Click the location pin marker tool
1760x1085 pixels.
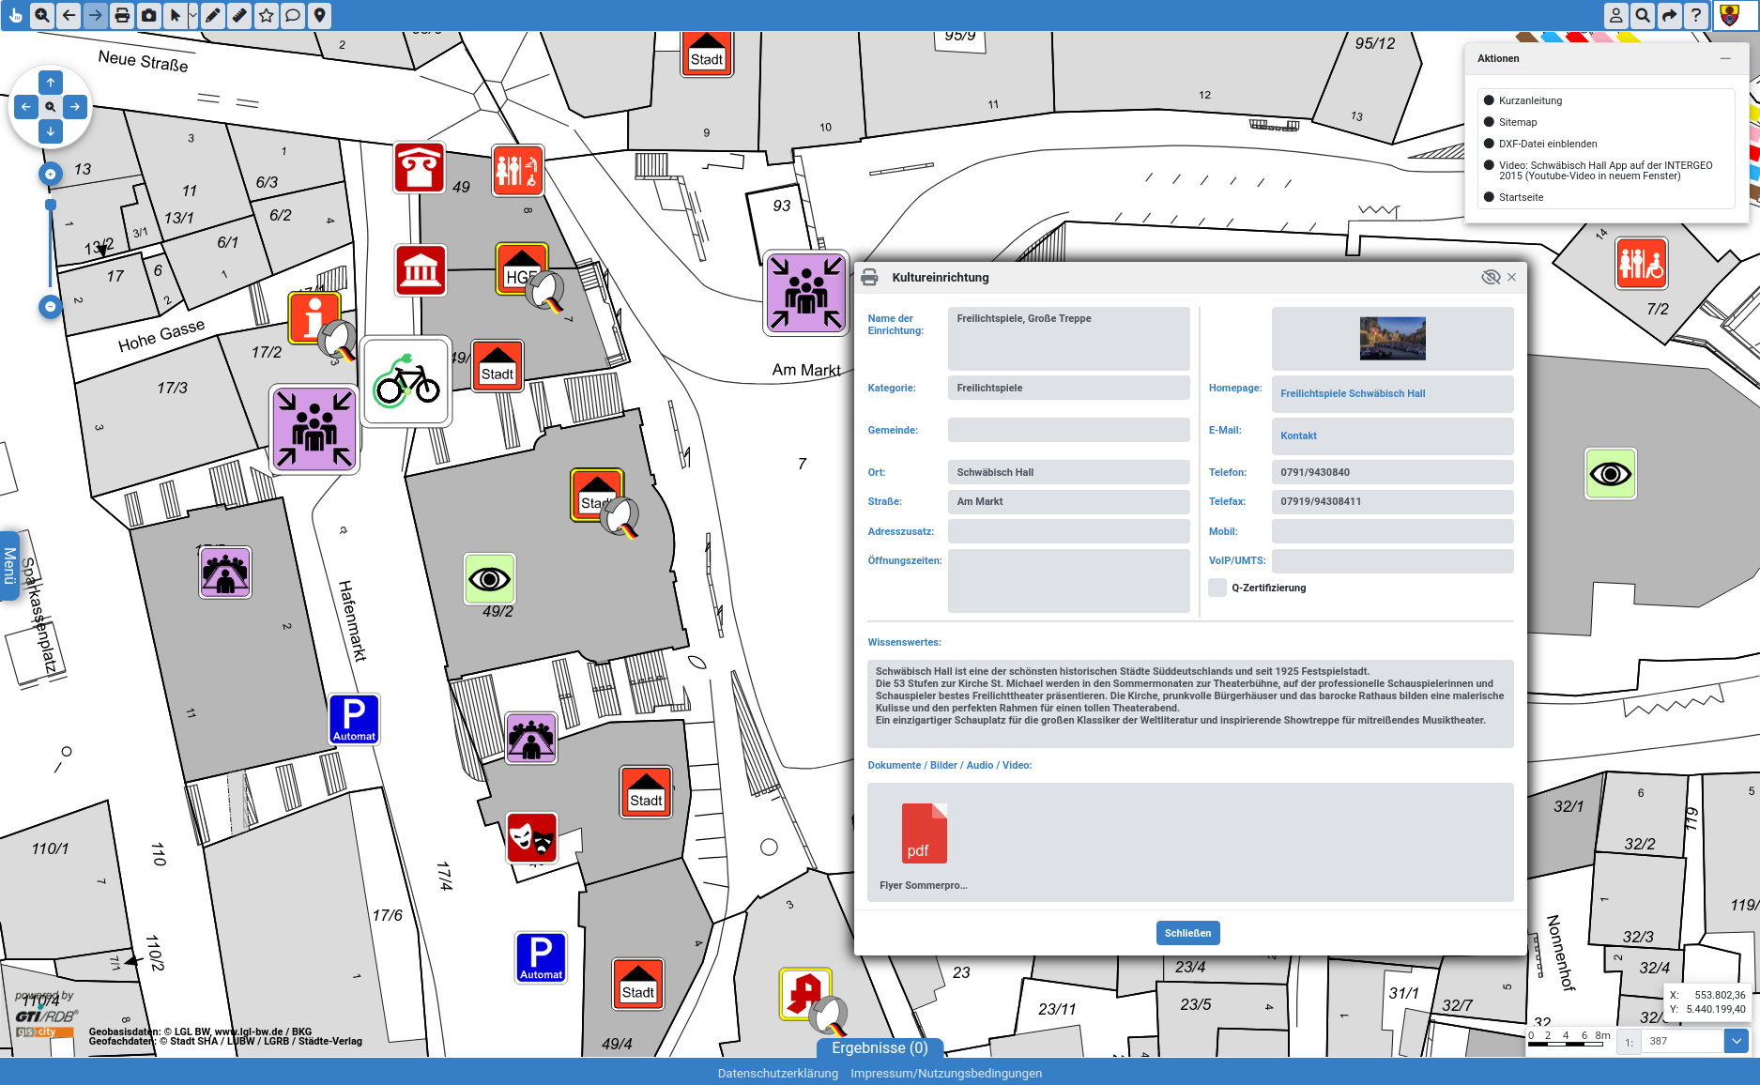320,15
